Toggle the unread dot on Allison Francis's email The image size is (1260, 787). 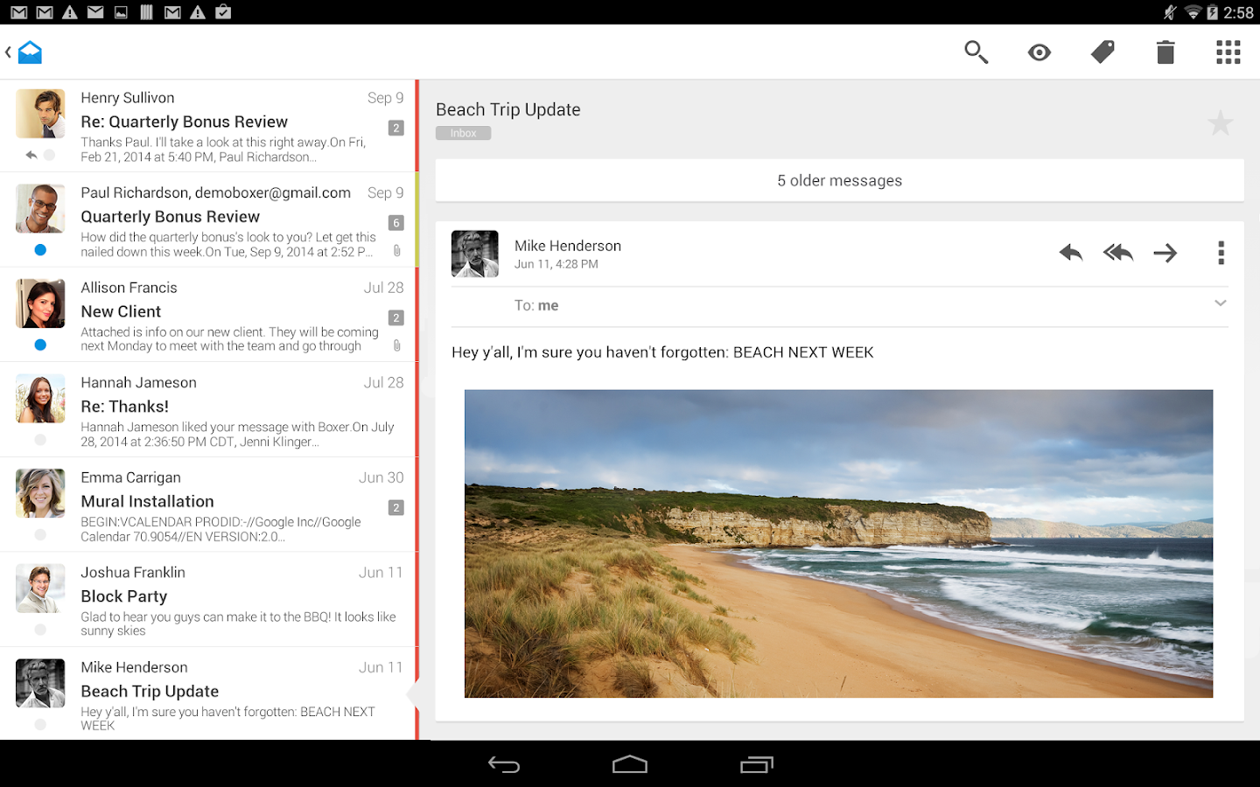[x=39, y=345]
